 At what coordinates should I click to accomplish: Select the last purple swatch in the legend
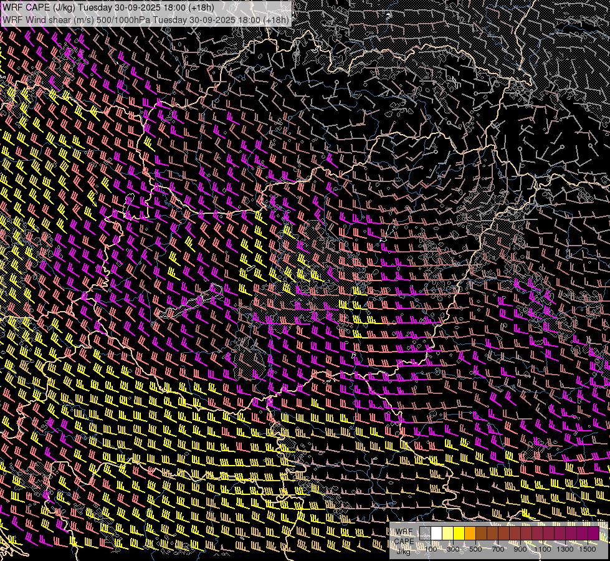(x=593, y=534)
